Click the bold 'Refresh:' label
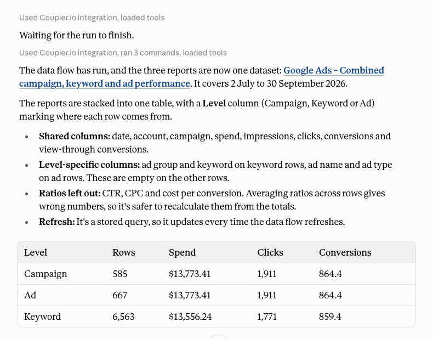 point(57,222)
